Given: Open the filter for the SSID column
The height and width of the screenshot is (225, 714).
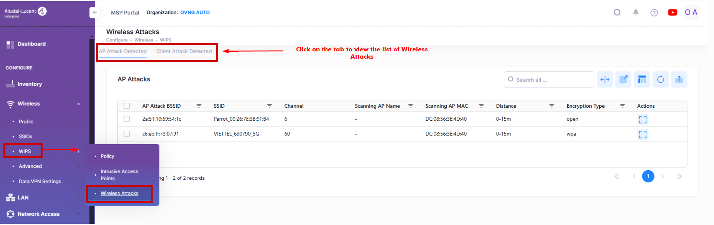Looking at the screenshot, I should click(x=270, y=105).
